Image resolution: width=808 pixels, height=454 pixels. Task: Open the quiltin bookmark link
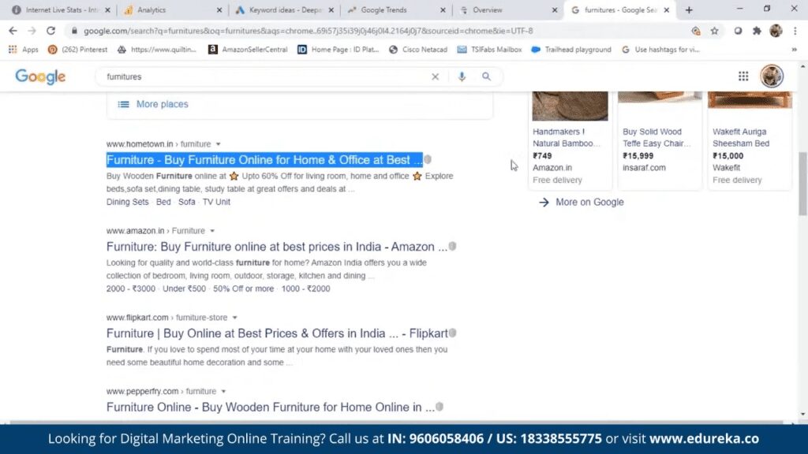click(x=157, y=50)
